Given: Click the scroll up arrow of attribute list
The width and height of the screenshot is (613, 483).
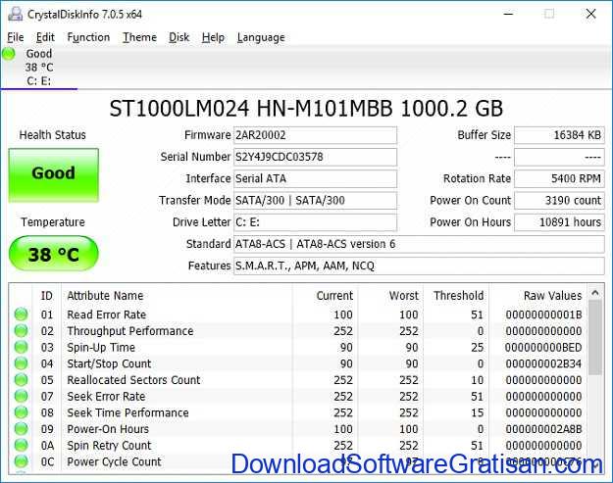Looking at the screenshot, I should (x=595, y=293).
